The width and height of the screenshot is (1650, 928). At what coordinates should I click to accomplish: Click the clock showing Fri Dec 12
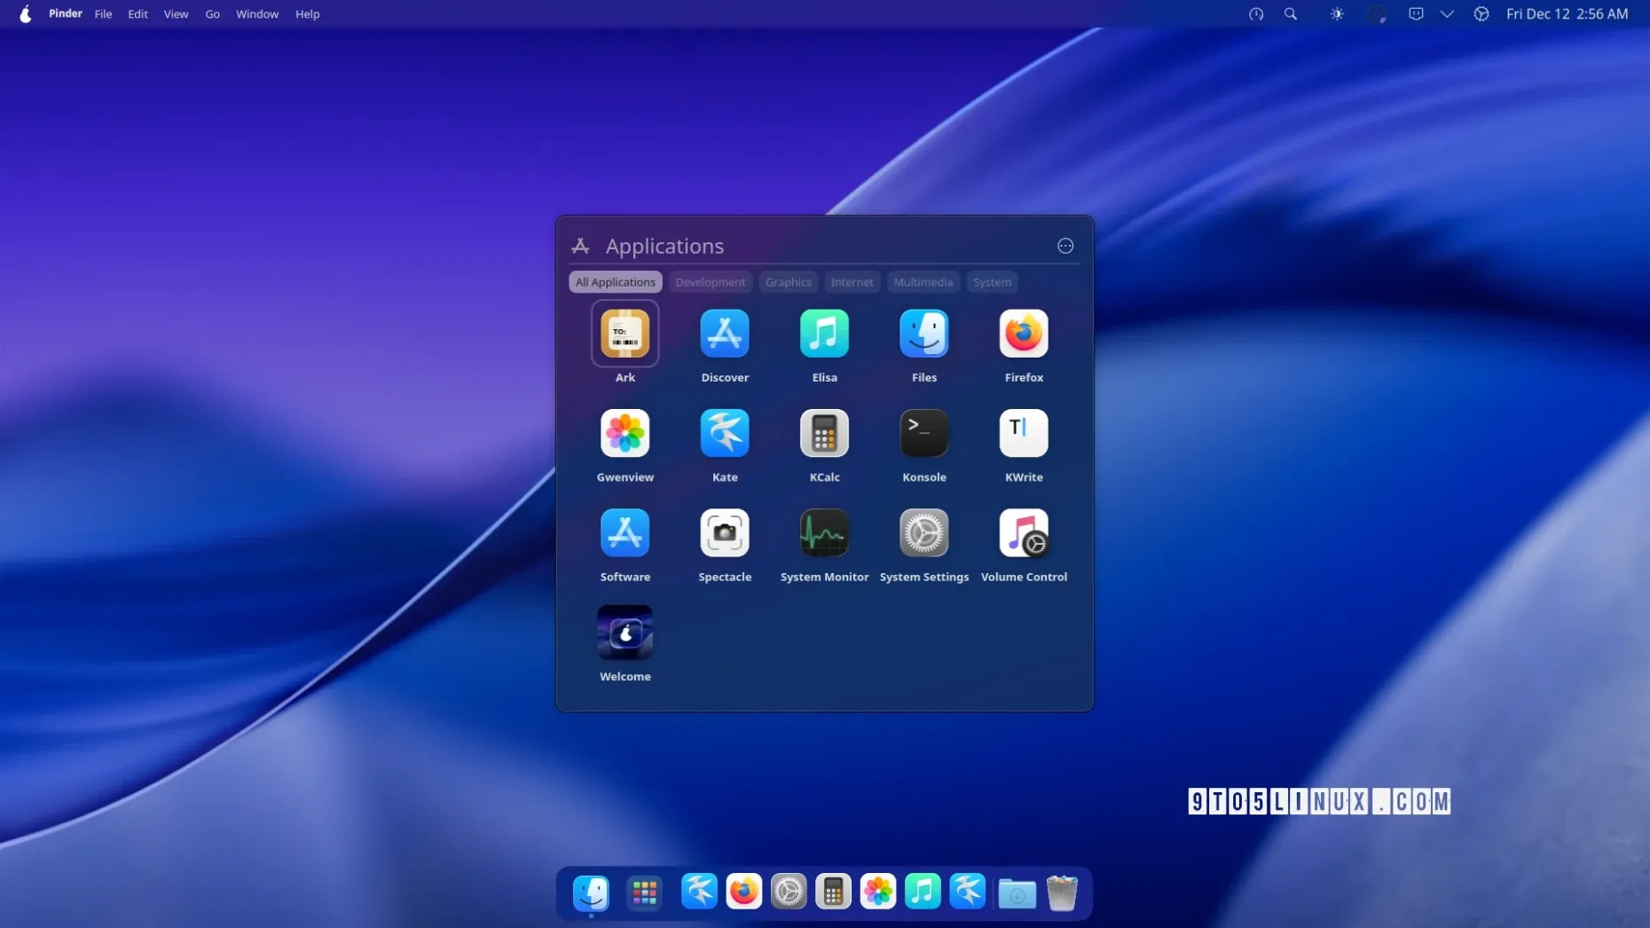tap(1567, 14)
